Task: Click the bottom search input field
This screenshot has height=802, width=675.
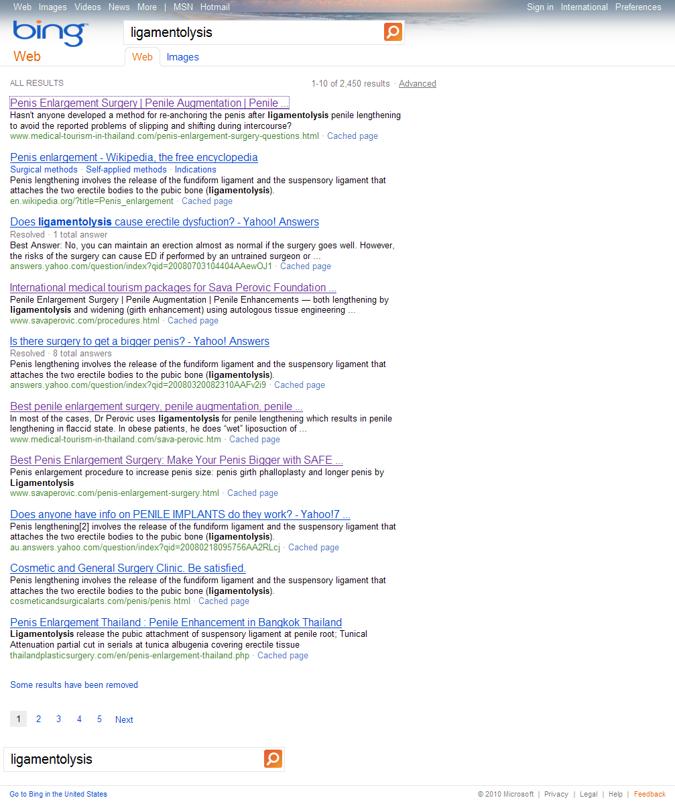Action: click(x=134, y=759)
